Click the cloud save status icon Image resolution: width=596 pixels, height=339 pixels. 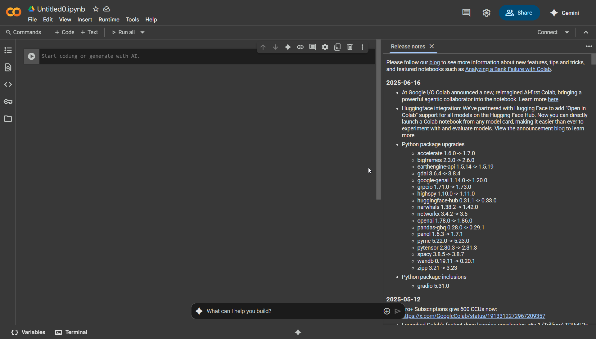coord(107,9)
